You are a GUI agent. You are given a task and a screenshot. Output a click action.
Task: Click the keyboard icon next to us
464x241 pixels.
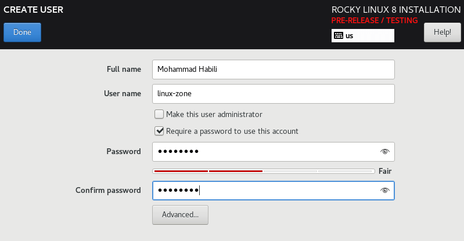pos(338,35)
